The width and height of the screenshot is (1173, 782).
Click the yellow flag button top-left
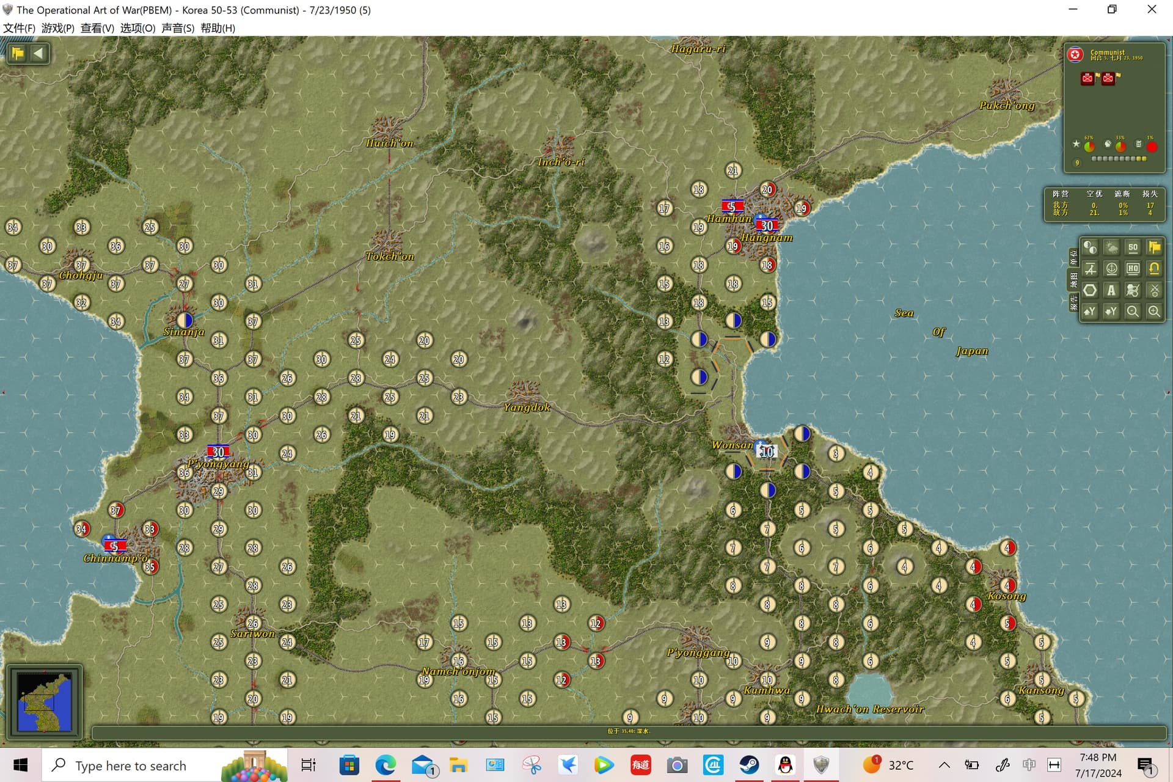coord(18,53)
